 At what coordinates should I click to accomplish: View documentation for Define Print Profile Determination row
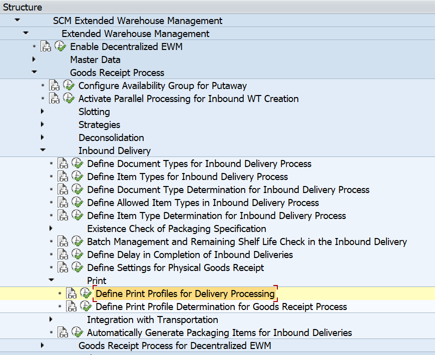pos(72,306)
